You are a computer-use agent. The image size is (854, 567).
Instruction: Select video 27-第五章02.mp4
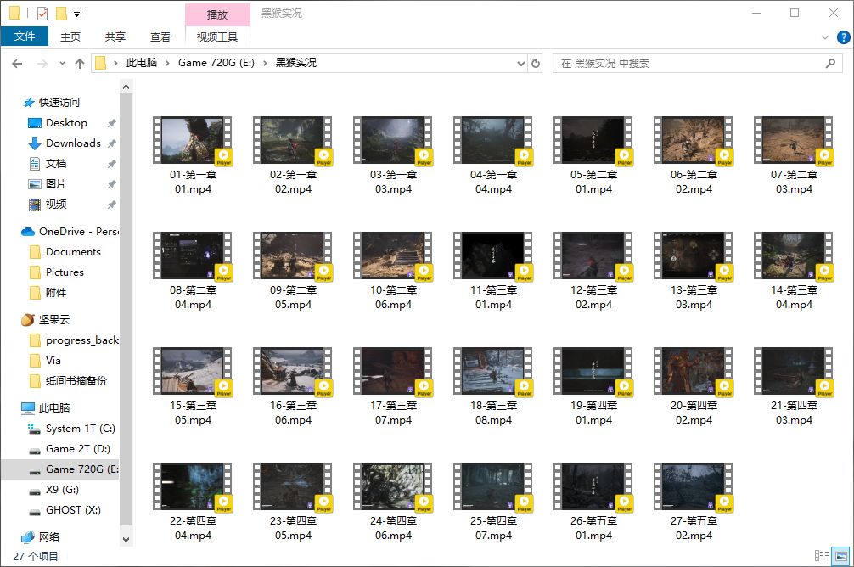click(x=694, y=502)
